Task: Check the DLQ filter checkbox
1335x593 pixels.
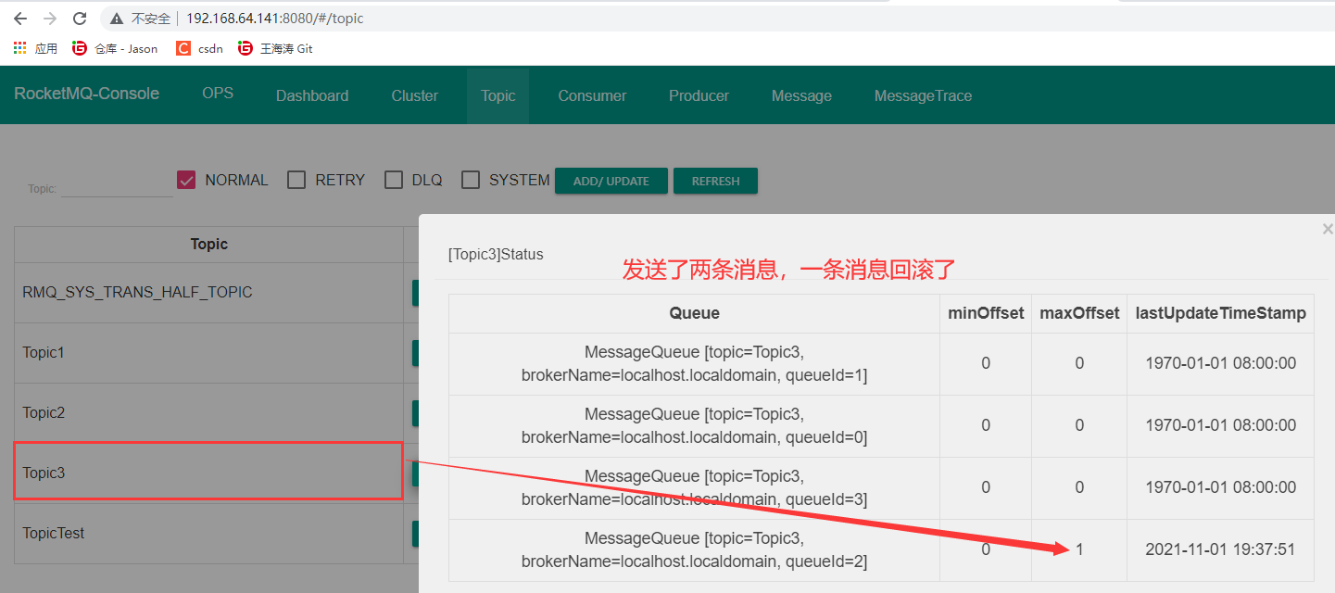Action: click(393, 179)
